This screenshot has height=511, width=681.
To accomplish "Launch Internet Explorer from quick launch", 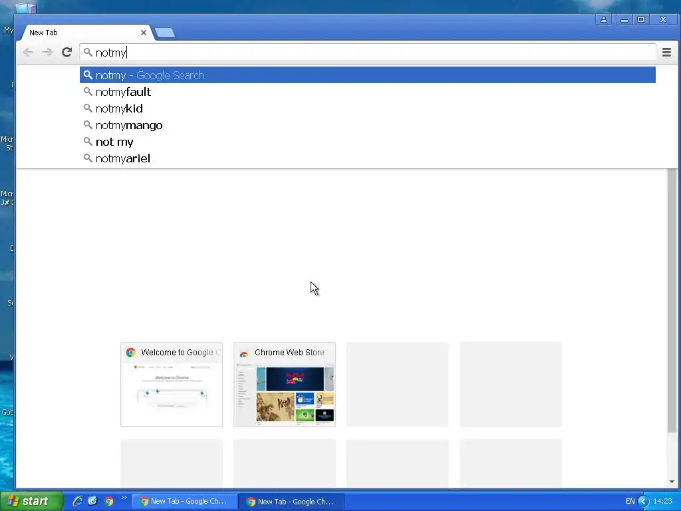I will (78, 501).
